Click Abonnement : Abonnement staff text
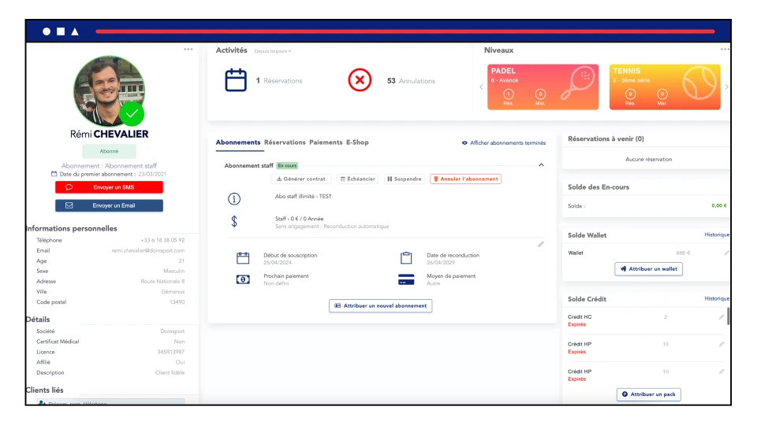 pyautogui.click(x=109, y=166)
